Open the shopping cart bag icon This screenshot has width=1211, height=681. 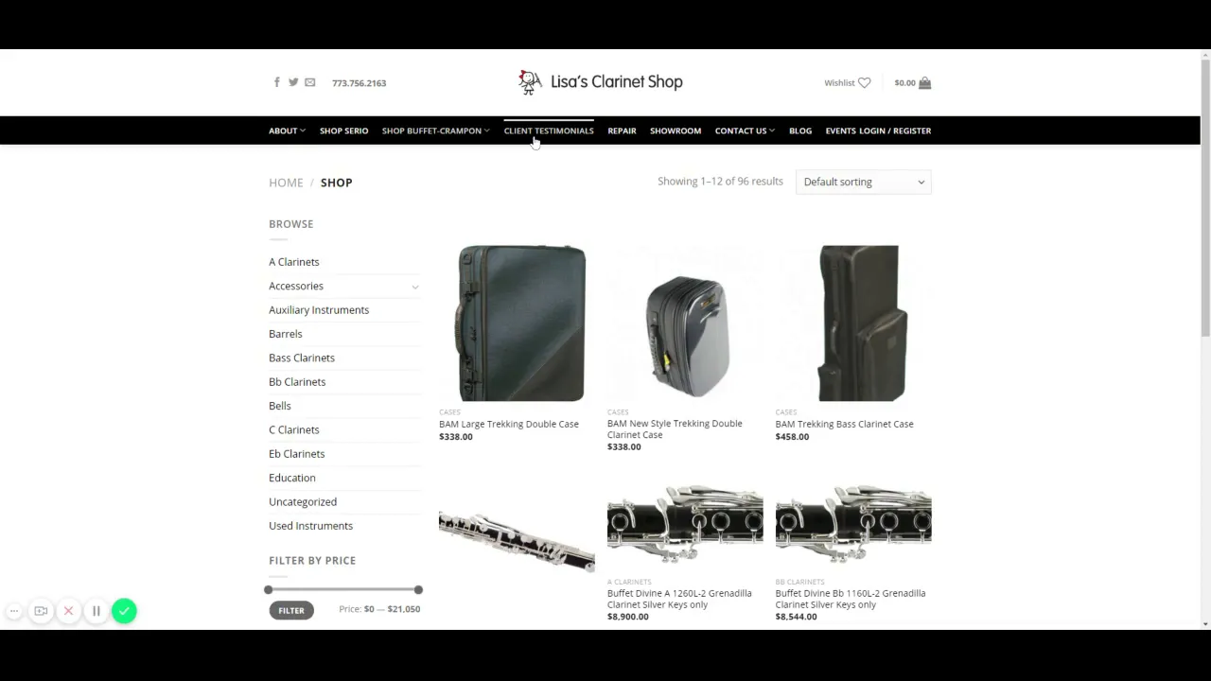pyautogui.click(x=925, y=82)
